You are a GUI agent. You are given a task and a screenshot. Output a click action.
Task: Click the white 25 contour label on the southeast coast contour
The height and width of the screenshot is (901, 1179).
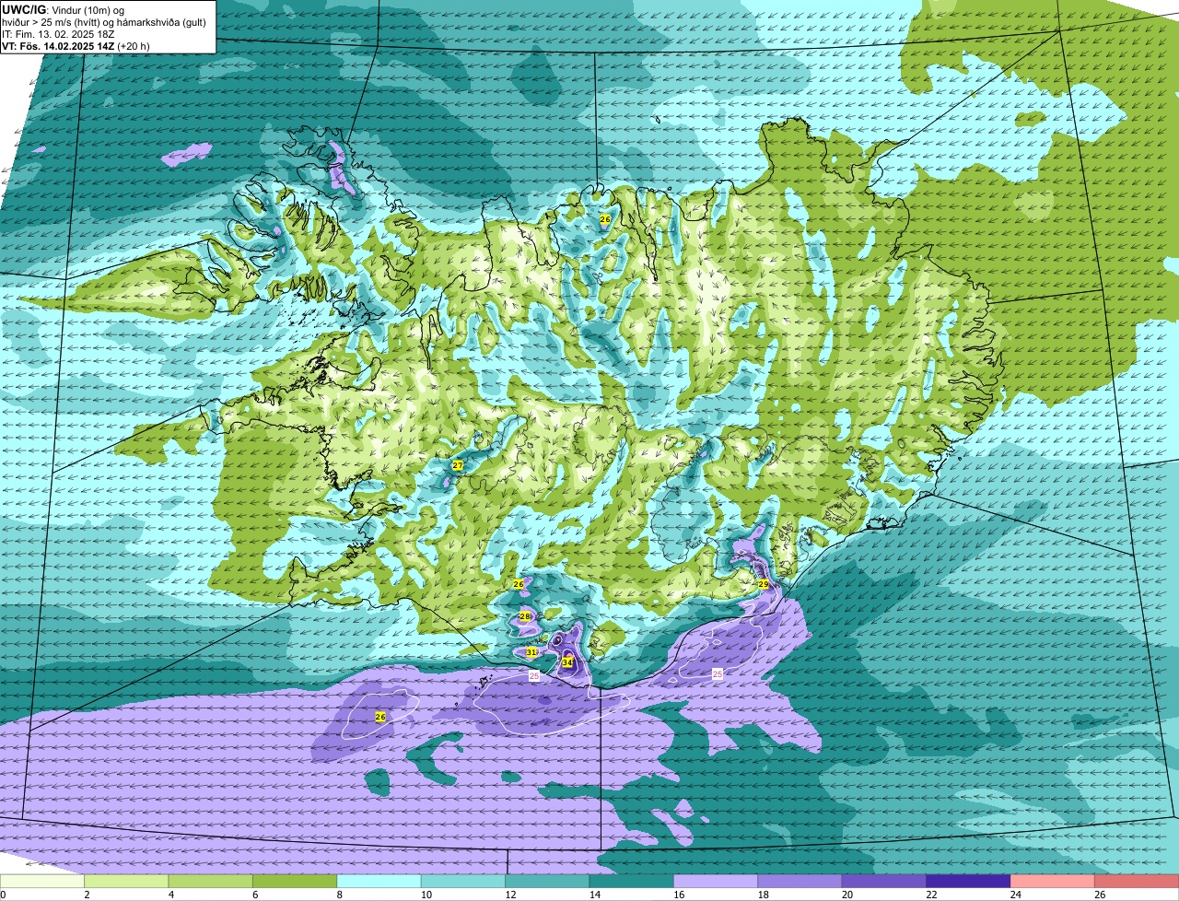(718, 674)
